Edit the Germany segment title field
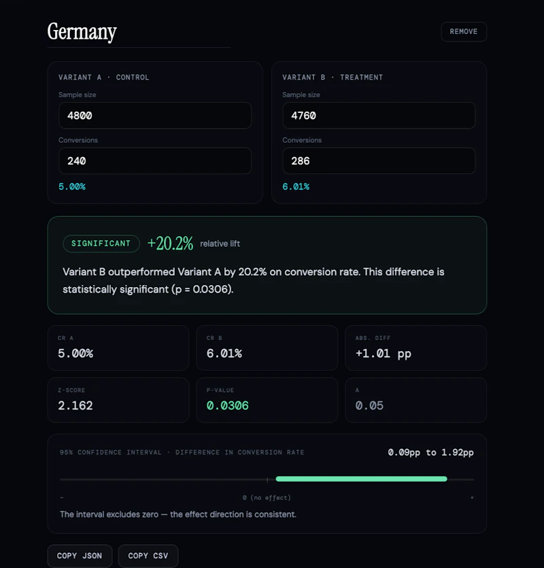This screenshot has height=568, width=544. point(139,32)
